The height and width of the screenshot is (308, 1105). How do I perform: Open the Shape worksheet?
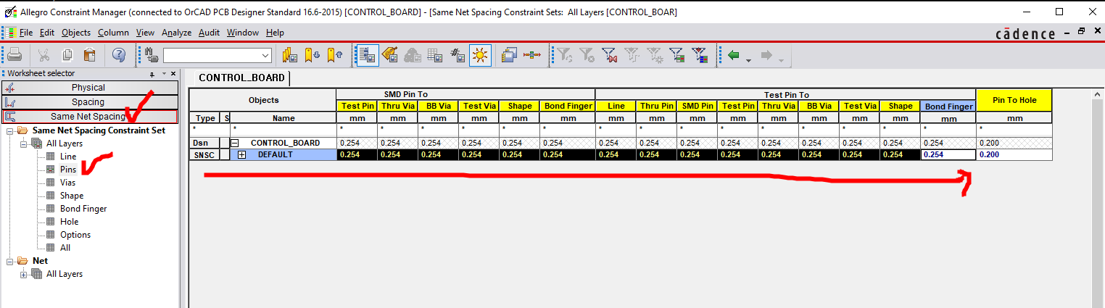72,196
